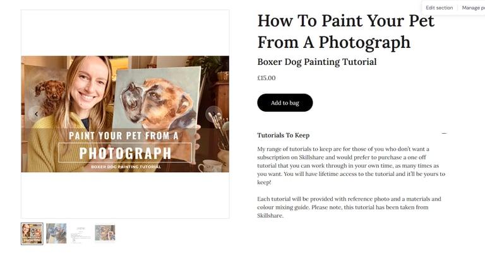Click the Tutorials To Keep heading

pos(283,135)
